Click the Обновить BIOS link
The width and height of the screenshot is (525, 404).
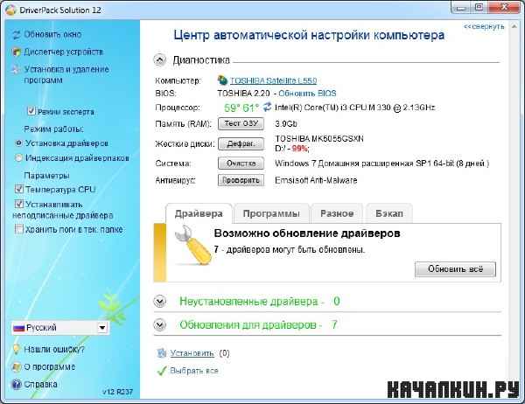pyautogui.click(x=307, y=94)
